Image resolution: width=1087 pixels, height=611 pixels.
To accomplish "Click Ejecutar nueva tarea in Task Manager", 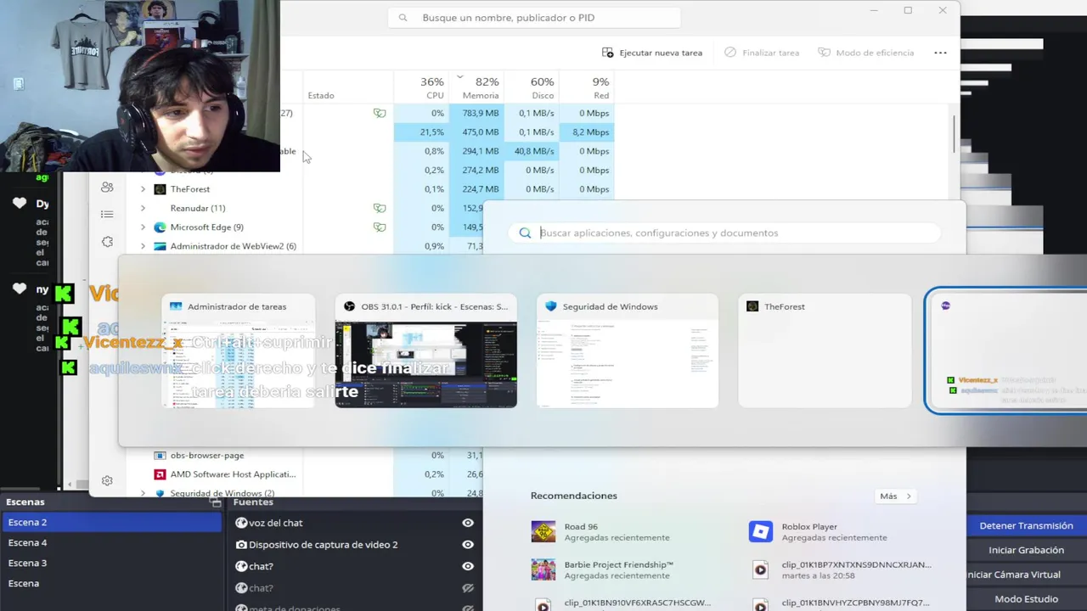I will 652,53.
